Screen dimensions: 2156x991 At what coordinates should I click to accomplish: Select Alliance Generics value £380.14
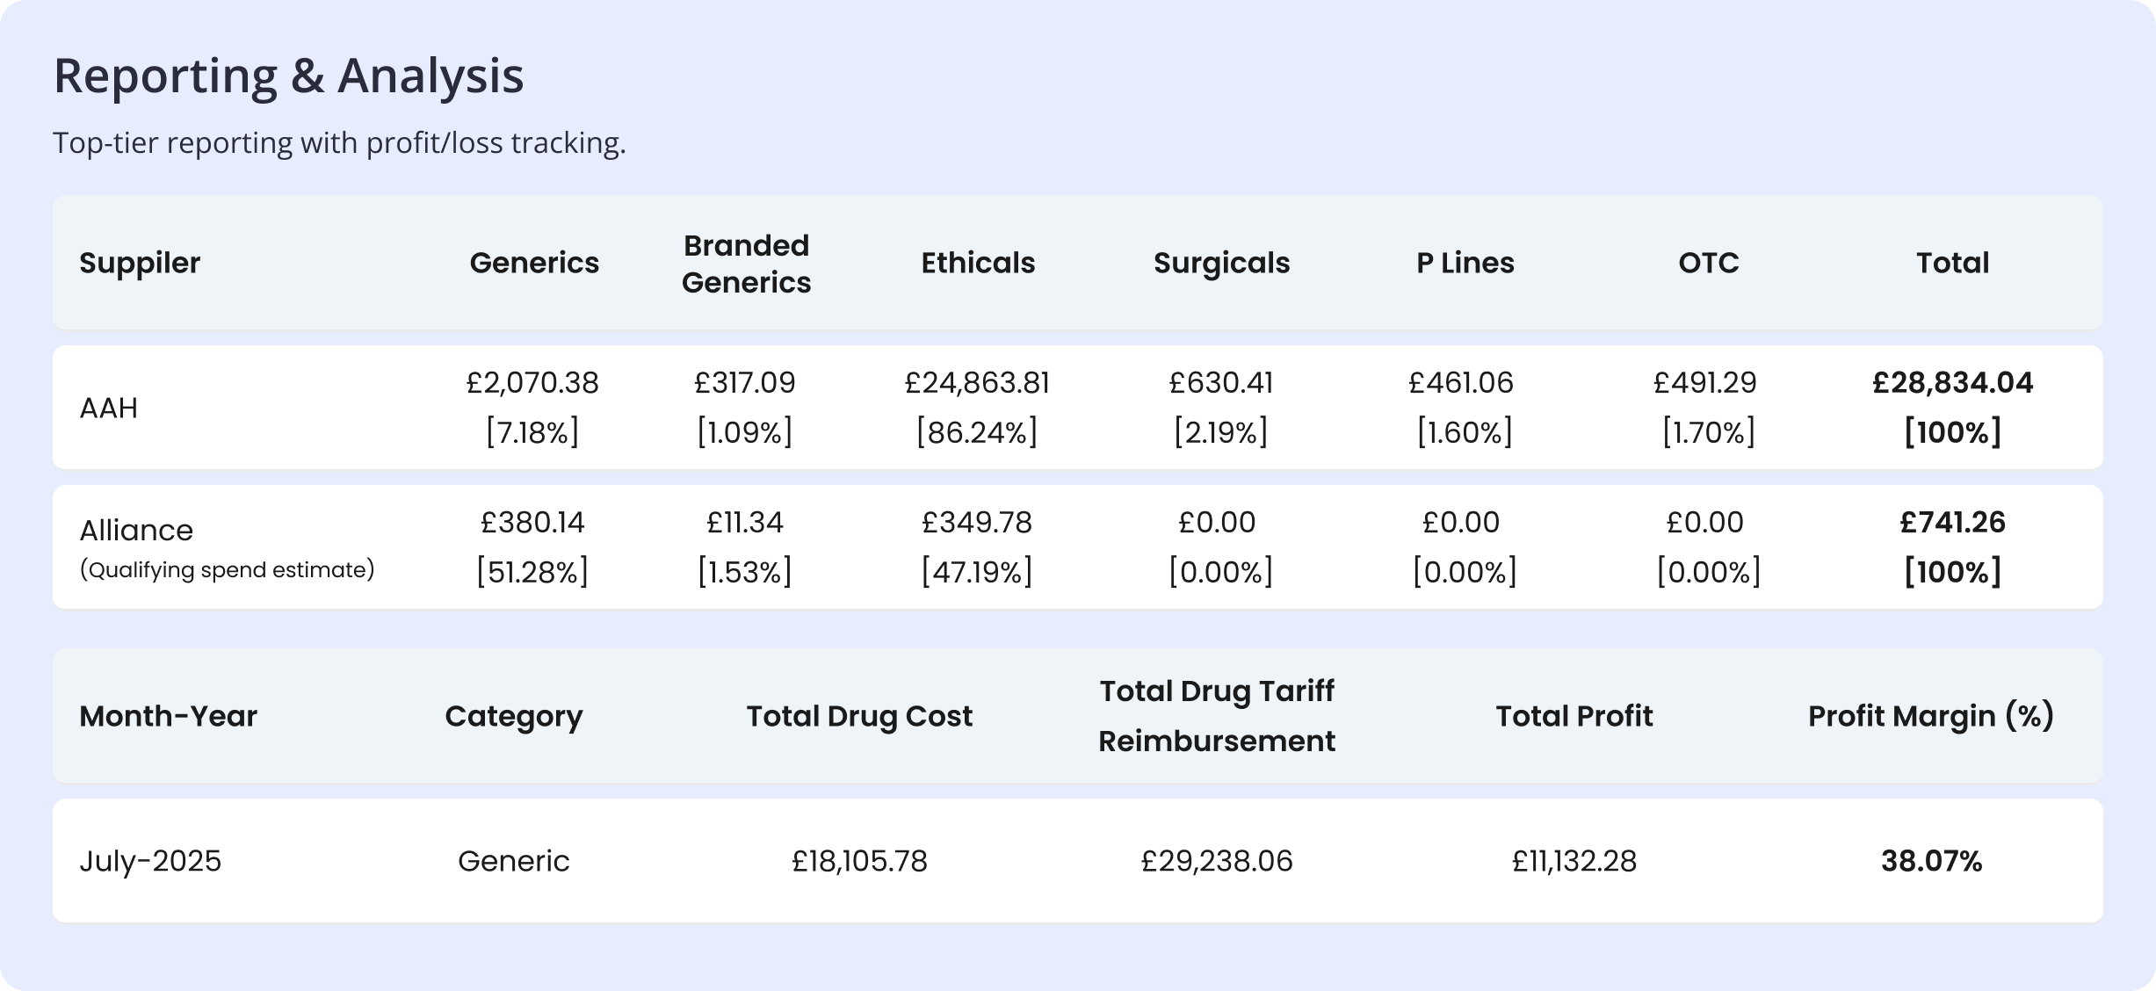[532, 523]
